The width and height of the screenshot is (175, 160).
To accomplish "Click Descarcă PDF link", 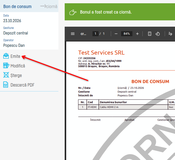I will pos(22,85).
